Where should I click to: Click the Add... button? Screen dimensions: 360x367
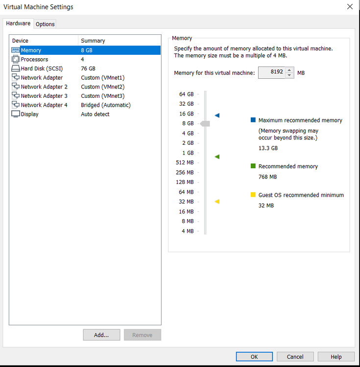[101, 335]
